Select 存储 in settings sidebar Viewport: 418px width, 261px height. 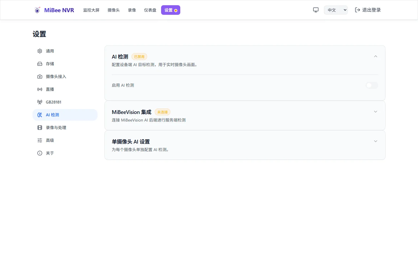click(65, 64)
